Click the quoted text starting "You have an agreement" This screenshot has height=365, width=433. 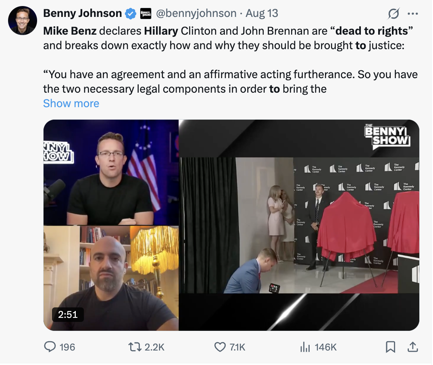230,75
